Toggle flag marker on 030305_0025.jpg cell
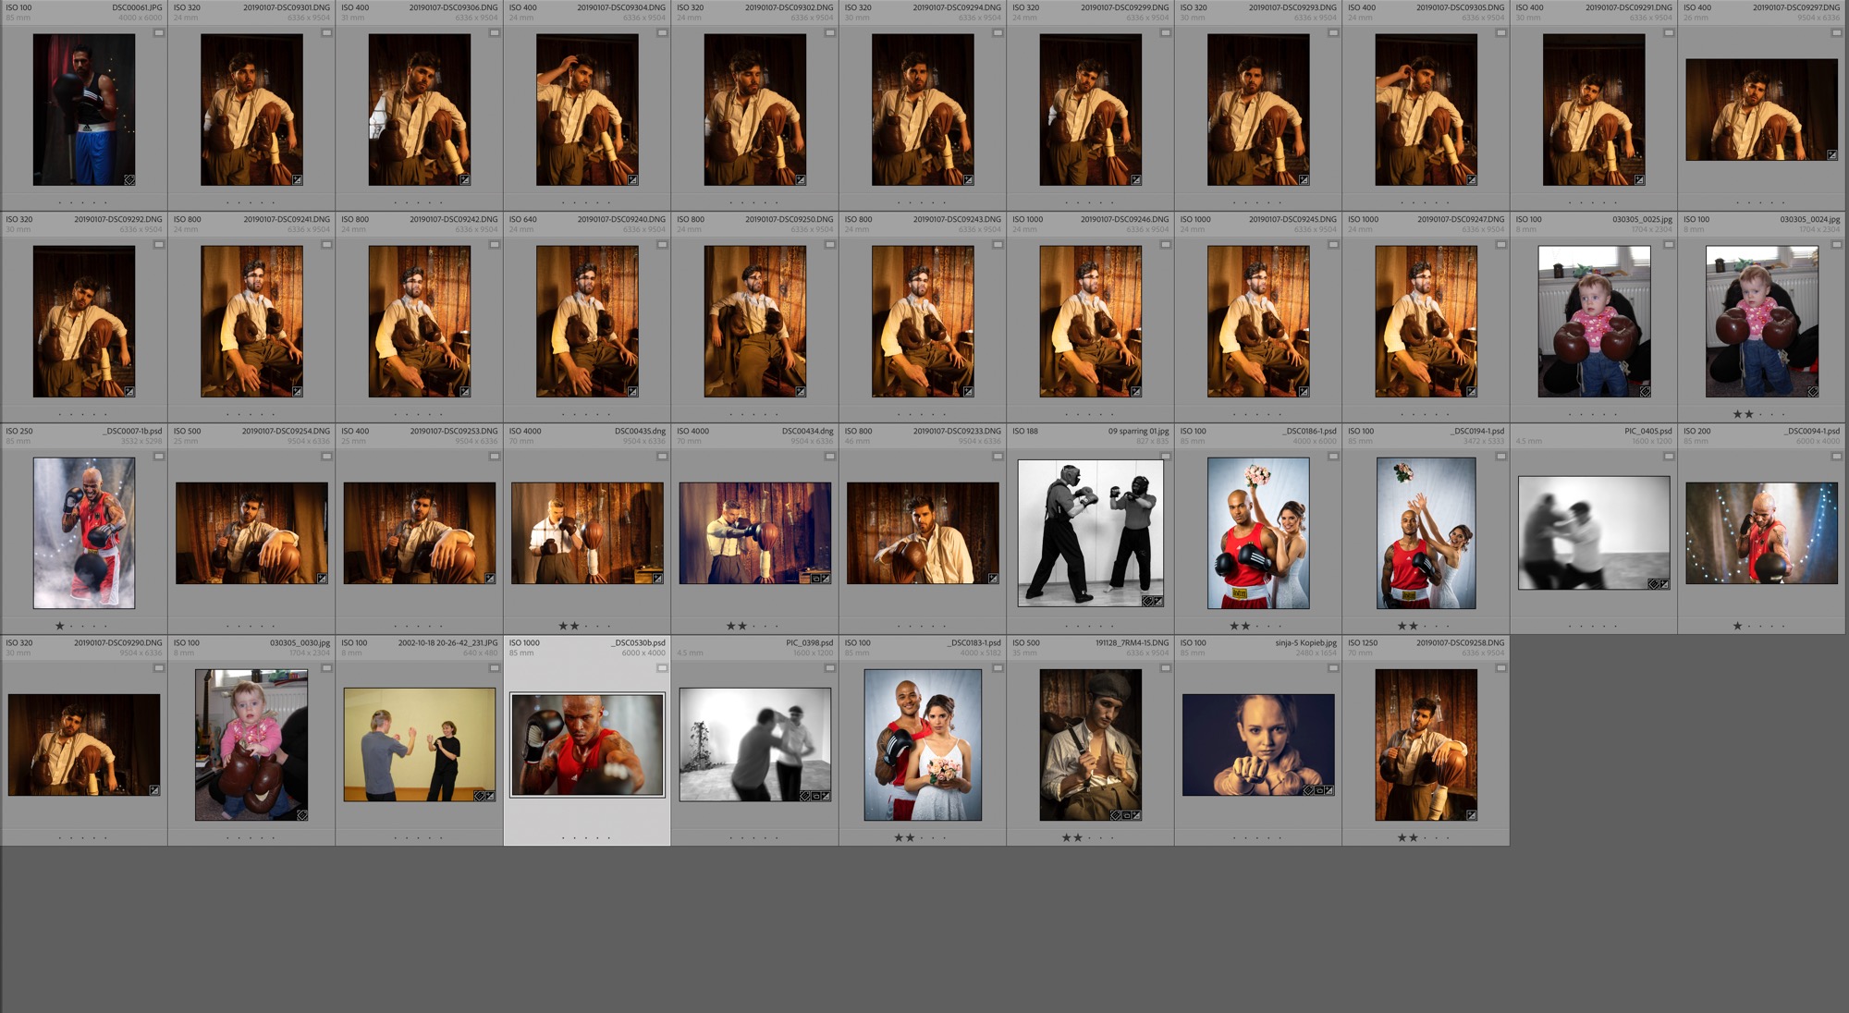 point(1669,245)
